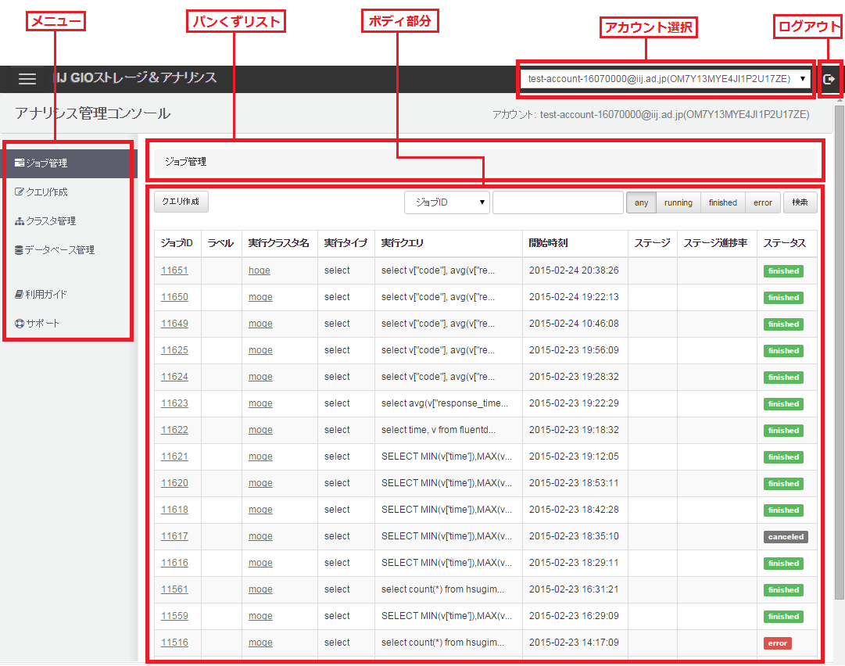
Task: Open ジョブ管理 in the sidebar
Action: coord(69,163)
